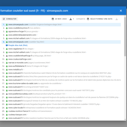Open www.atelierdelasalamandre.com result

tap(22, 35)
